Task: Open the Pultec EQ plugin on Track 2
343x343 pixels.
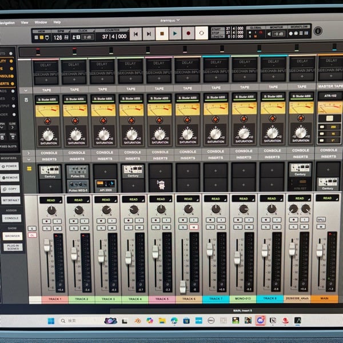Action: (77, 170)
